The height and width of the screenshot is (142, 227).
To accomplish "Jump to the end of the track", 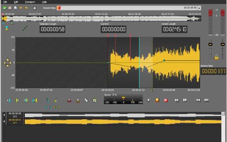I will pos(206,100).
